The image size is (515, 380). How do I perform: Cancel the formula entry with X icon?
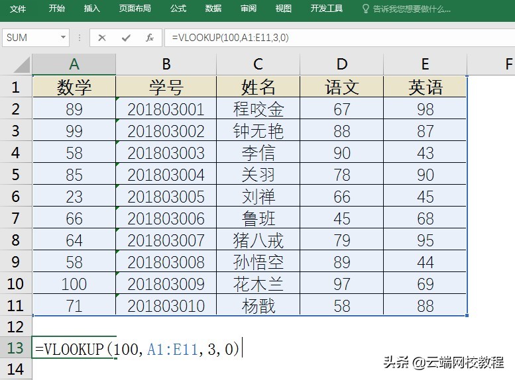102,38
